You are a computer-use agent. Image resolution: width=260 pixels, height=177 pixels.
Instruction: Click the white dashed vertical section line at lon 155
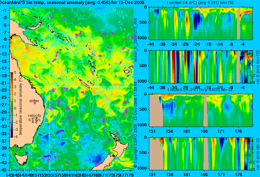50,88
